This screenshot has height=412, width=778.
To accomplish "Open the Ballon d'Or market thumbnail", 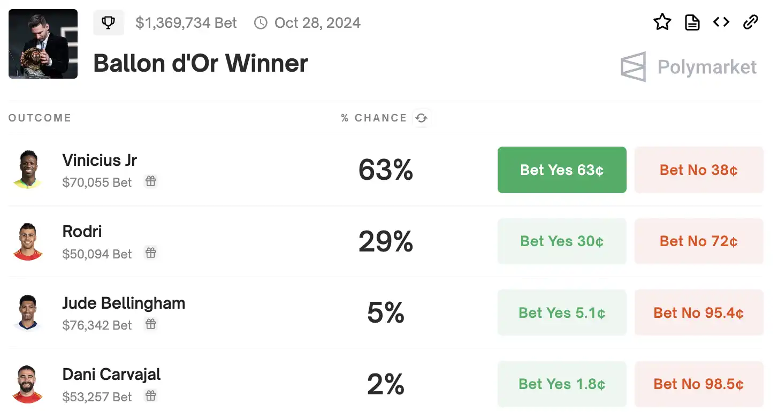I will point(43,44).
